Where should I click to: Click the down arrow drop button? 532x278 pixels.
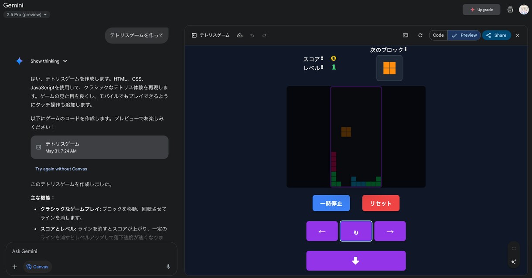click(356, 261)
